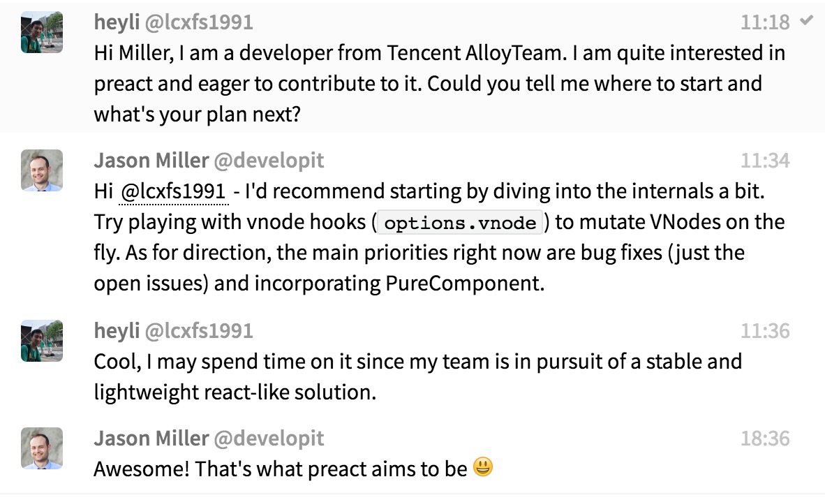Open the 11:36 timestamp permalink
825x500 pixels.
coord(765,331)
